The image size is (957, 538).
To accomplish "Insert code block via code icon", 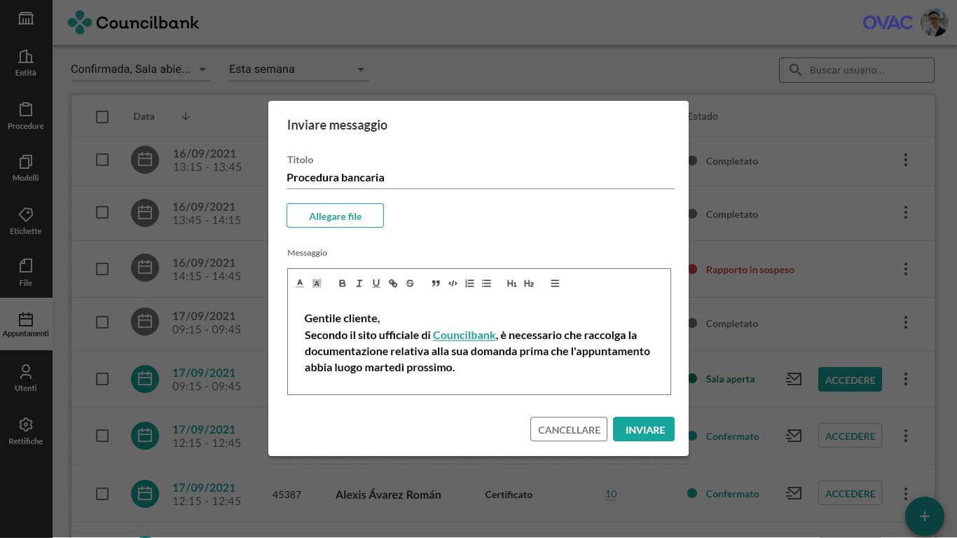I will (453, 284).
